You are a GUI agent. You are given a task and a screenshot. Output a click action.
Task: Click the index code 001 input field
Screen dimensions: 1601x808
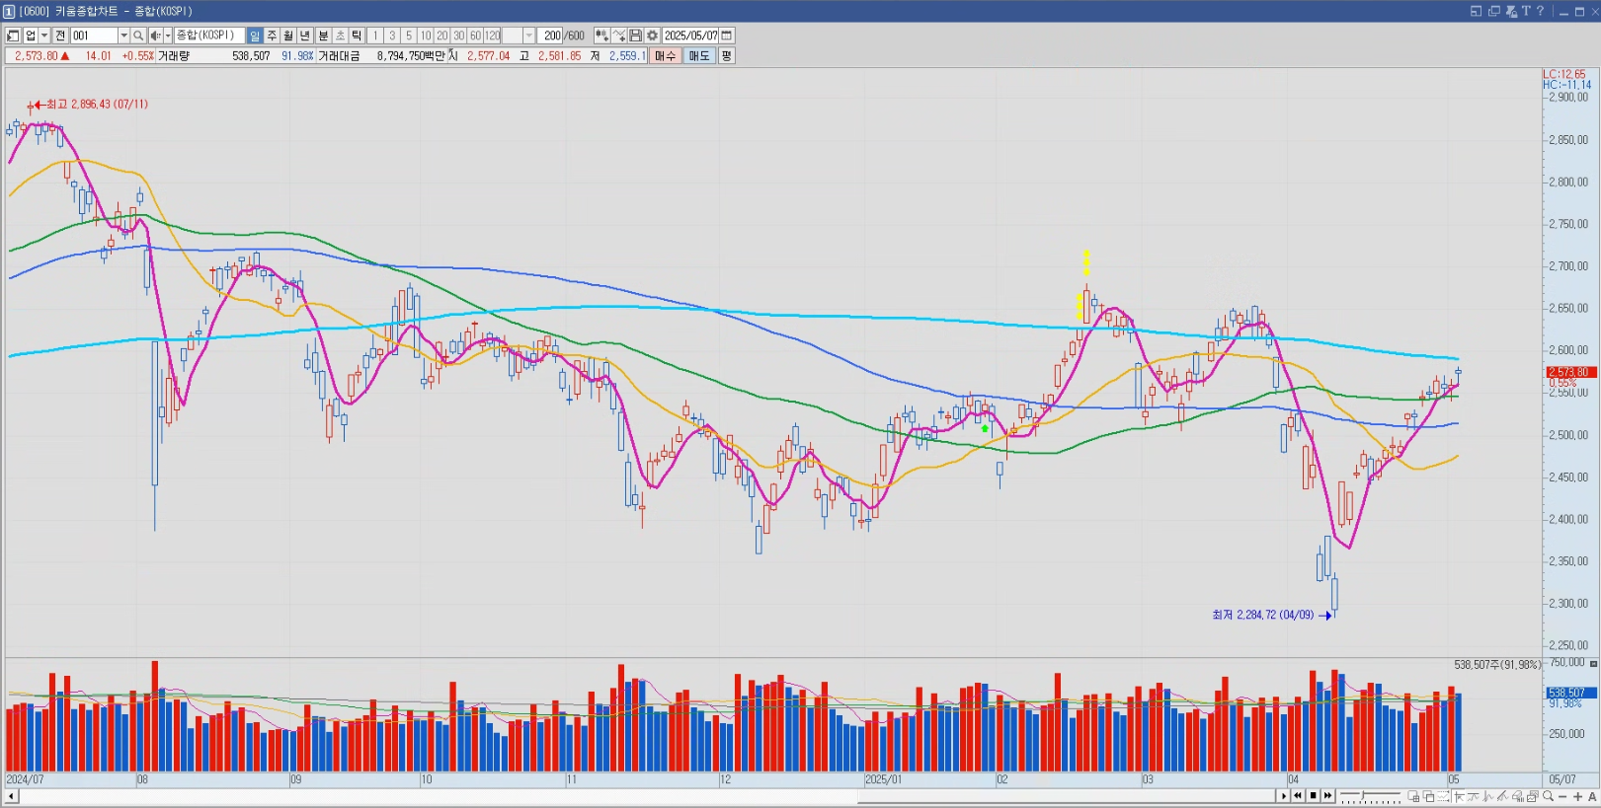pyautogui.click(x=94, y=36)
